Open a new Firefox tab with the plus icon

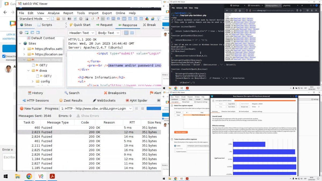(x=302, y=6)
